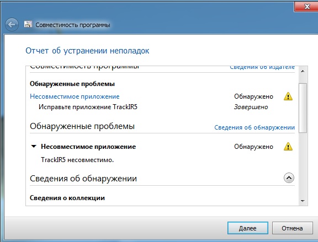Image resolution: width=318 pixels, height=242 pixels.
Task: Click the scrollbar up arrow
Action: point(303,71)
